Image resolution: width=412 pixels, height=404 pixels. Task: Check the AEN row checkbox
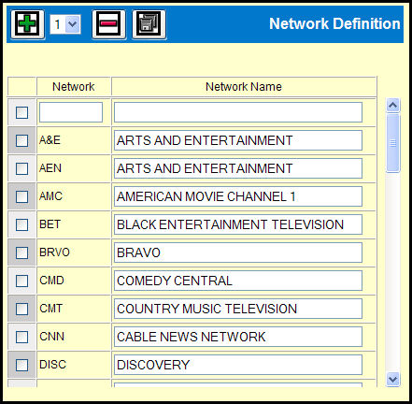pos(21,168)
